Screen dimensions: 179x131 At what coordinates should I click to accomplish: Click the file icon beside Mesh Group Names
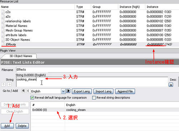3,31
